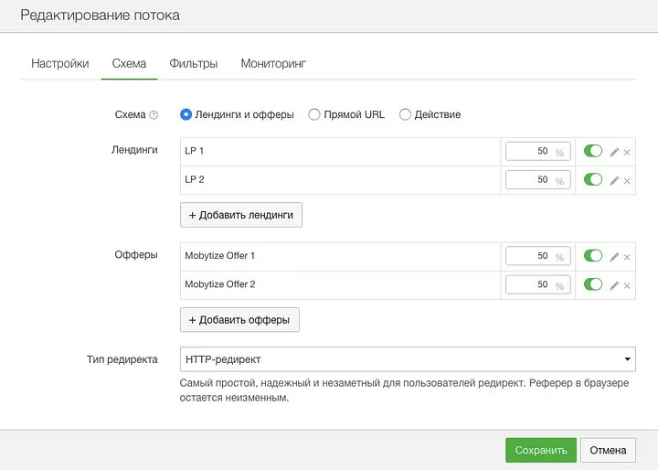Delete Mobytize Offer 2 with X icon
The image size is (658, 470).
coord(627,285)
